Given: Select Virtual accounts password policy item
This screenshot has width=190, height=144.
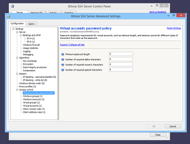Looking at the screenshot, I should coord(39,93).
